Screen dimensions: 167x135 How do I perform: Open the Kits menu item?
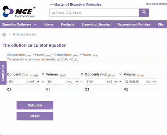tap(161, 24)
